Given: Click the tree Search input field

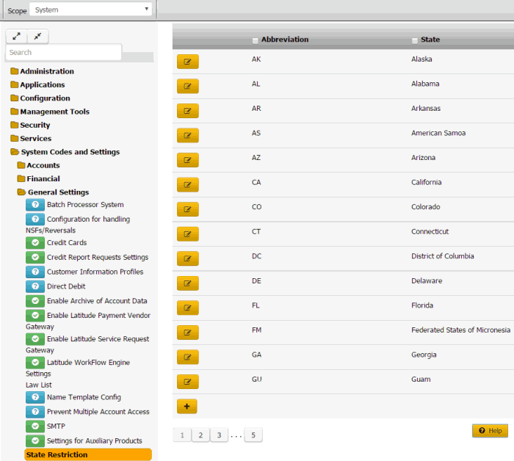Looking at the screenshot, I should point(63,52).
